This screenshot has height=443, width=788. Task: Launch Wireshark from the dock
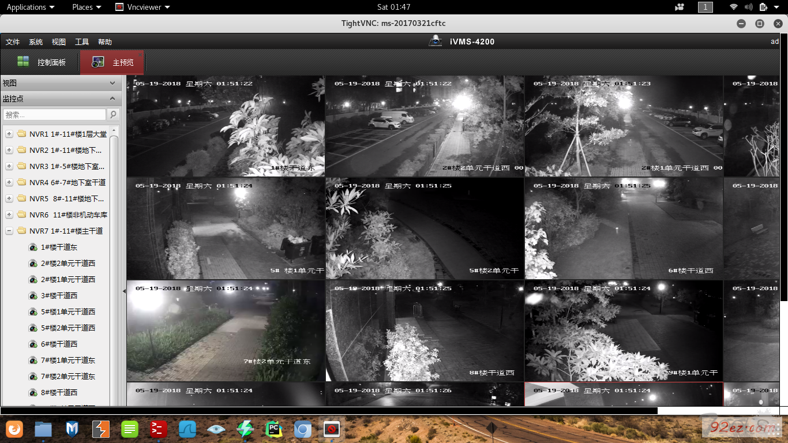(x=187, y=429)
